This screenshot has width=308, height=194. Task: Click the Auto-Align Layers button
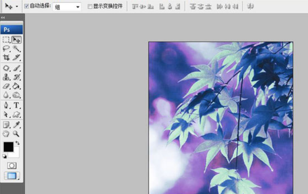(251, 7)
